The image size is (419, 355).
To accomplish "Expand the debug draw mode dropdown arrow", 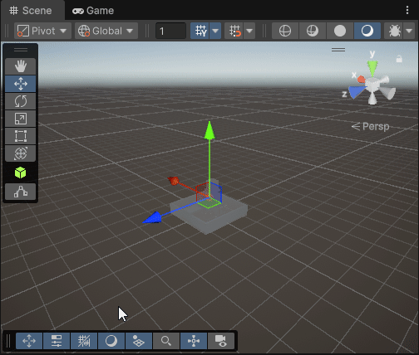I will (409, 31).
